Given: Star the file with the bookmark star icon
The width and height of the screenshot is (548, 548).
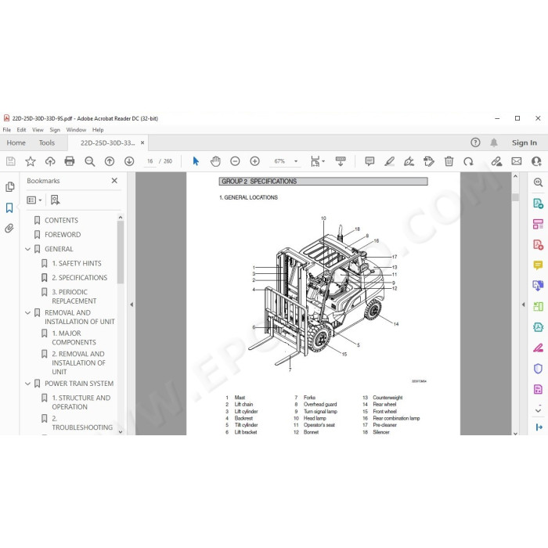Looking at the screenshot, I should (x=31, y=161).
